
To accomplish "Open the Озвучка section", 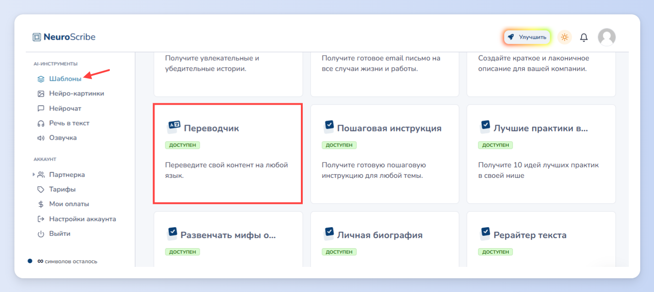I will [x=63, y=138].
